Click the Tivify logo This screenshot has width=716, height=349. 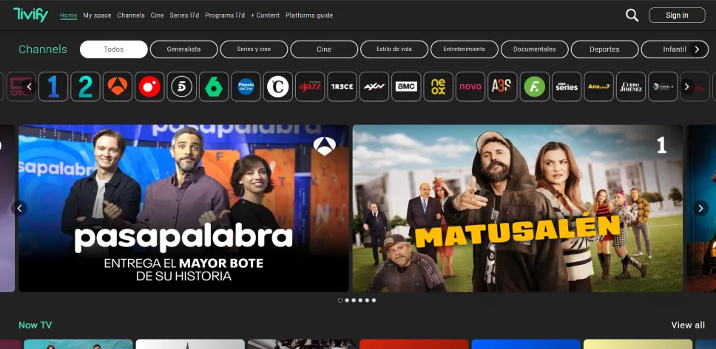pyautogui.click(x=30, y=14)
